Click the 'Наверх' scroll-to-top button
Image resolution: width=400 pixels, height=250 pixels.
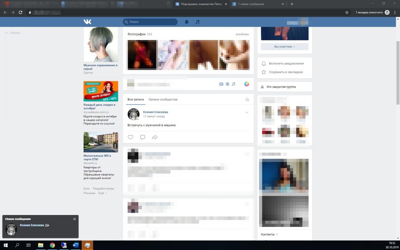[x=13, y=33]
